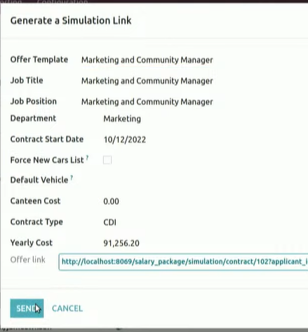Viewport: 308px width, 332px height.
Task: Click the Force New Cars List label
Action: (x=47, y=160)
